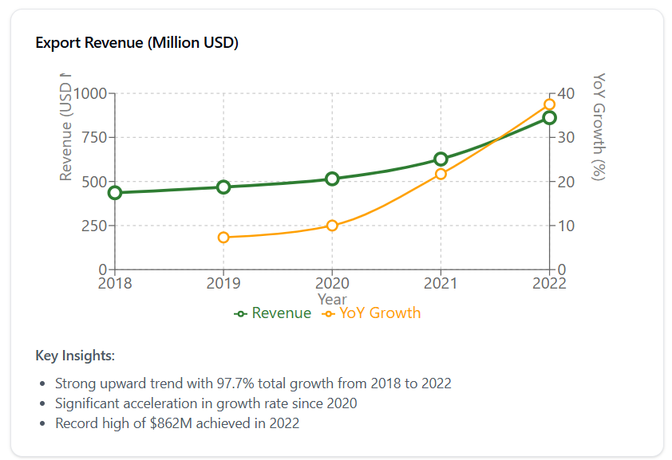Click the revenue axis tick label 500
Image resolution: width=672 pixels, height=460 pixels.
pyautogui.click(x=94, y=182)
